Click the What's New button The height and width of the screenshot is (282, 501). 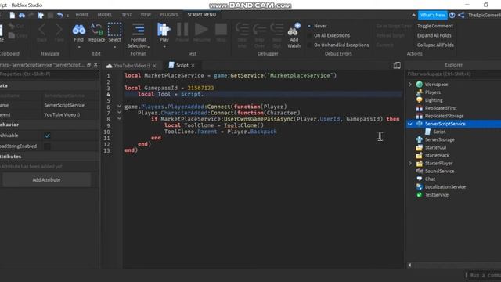tap(433, 15)
